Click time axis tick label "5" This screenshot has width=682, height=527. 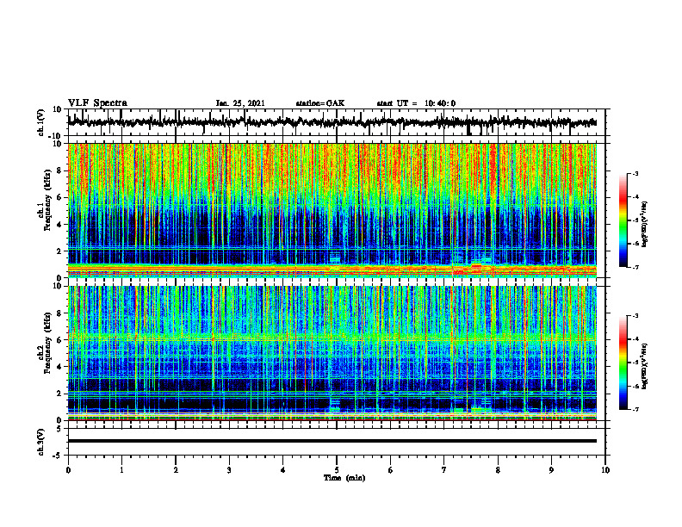337,470
